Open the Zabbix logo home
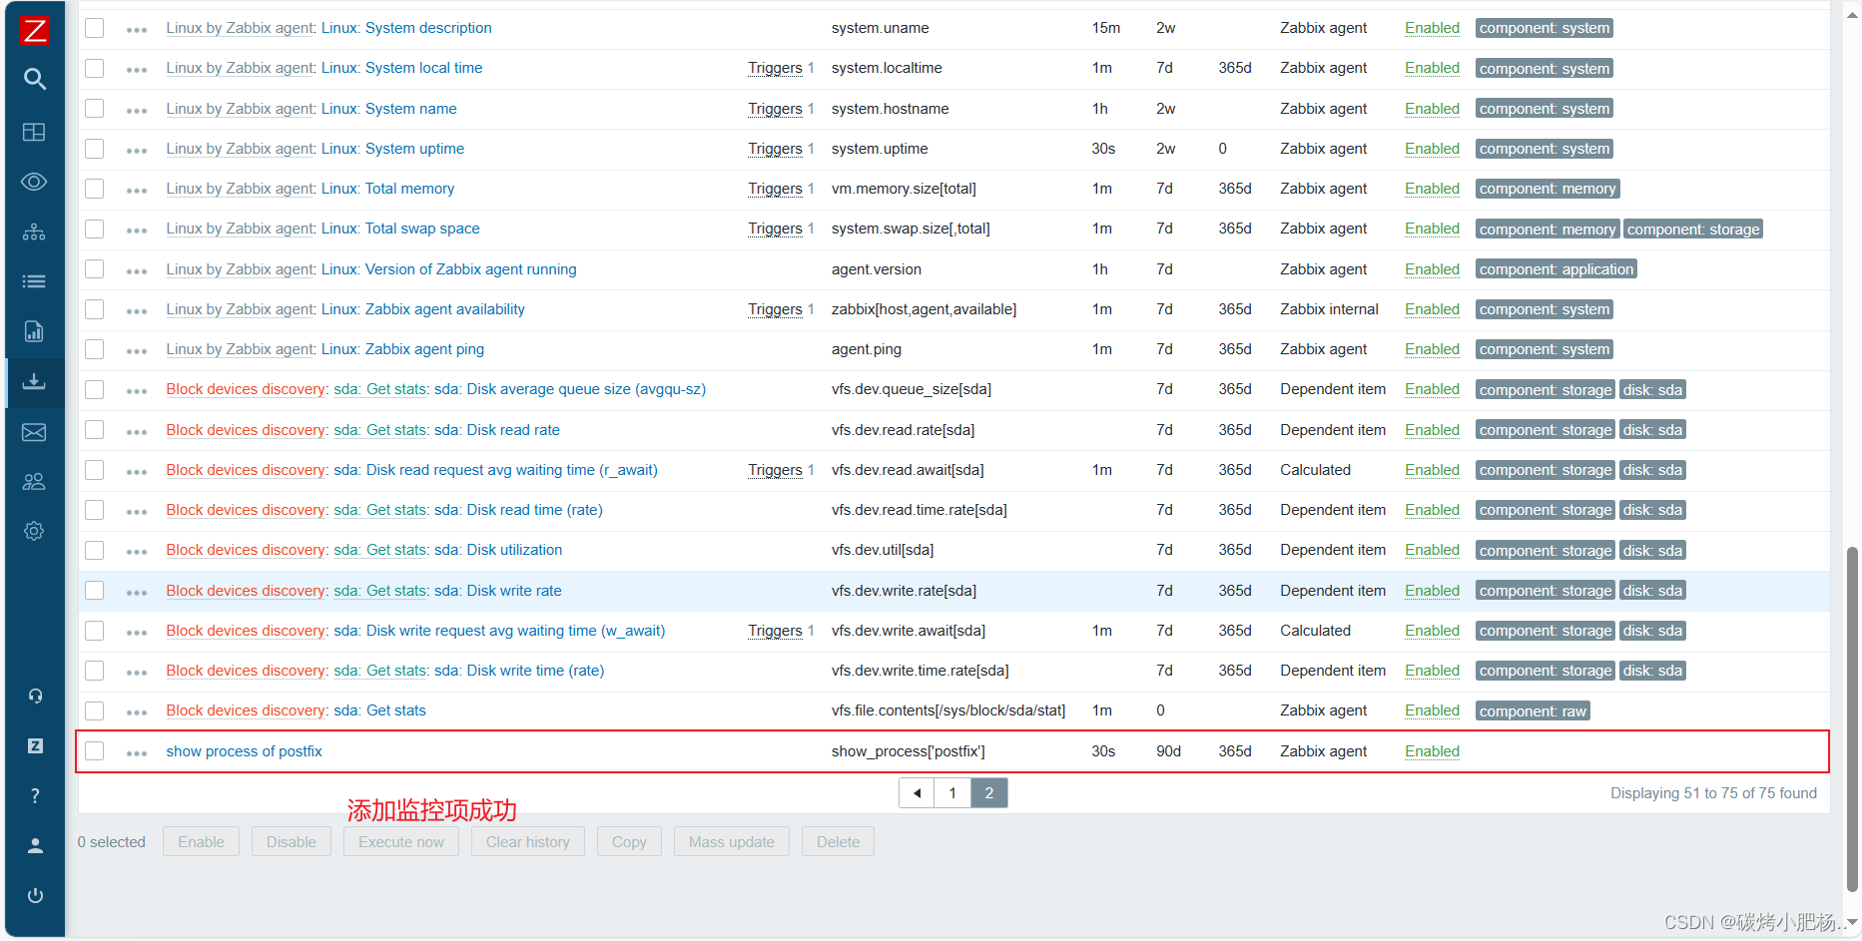Image resolution: width=1862 pixels, height=941 pixels. click(x=35, y=31)
